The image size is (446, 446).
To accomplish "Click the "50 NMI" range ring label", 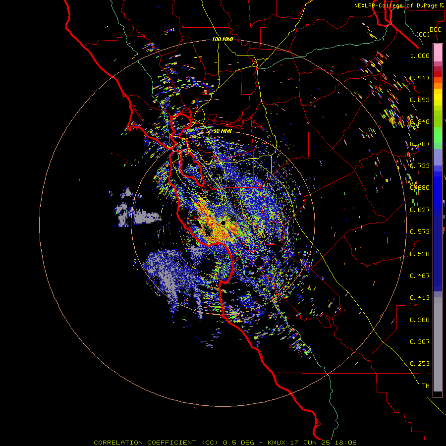I will pyautogui.click(x=223, y=131).
